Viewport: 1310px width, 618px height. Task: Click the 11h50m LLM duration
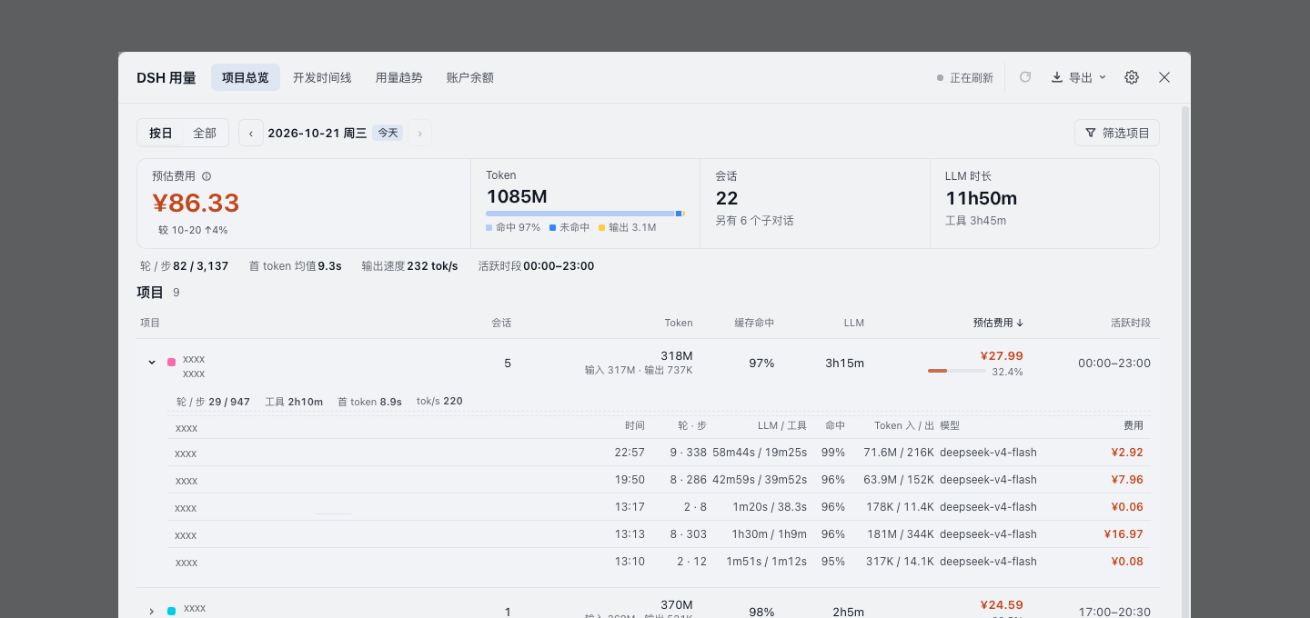click(x=982, y=198)
